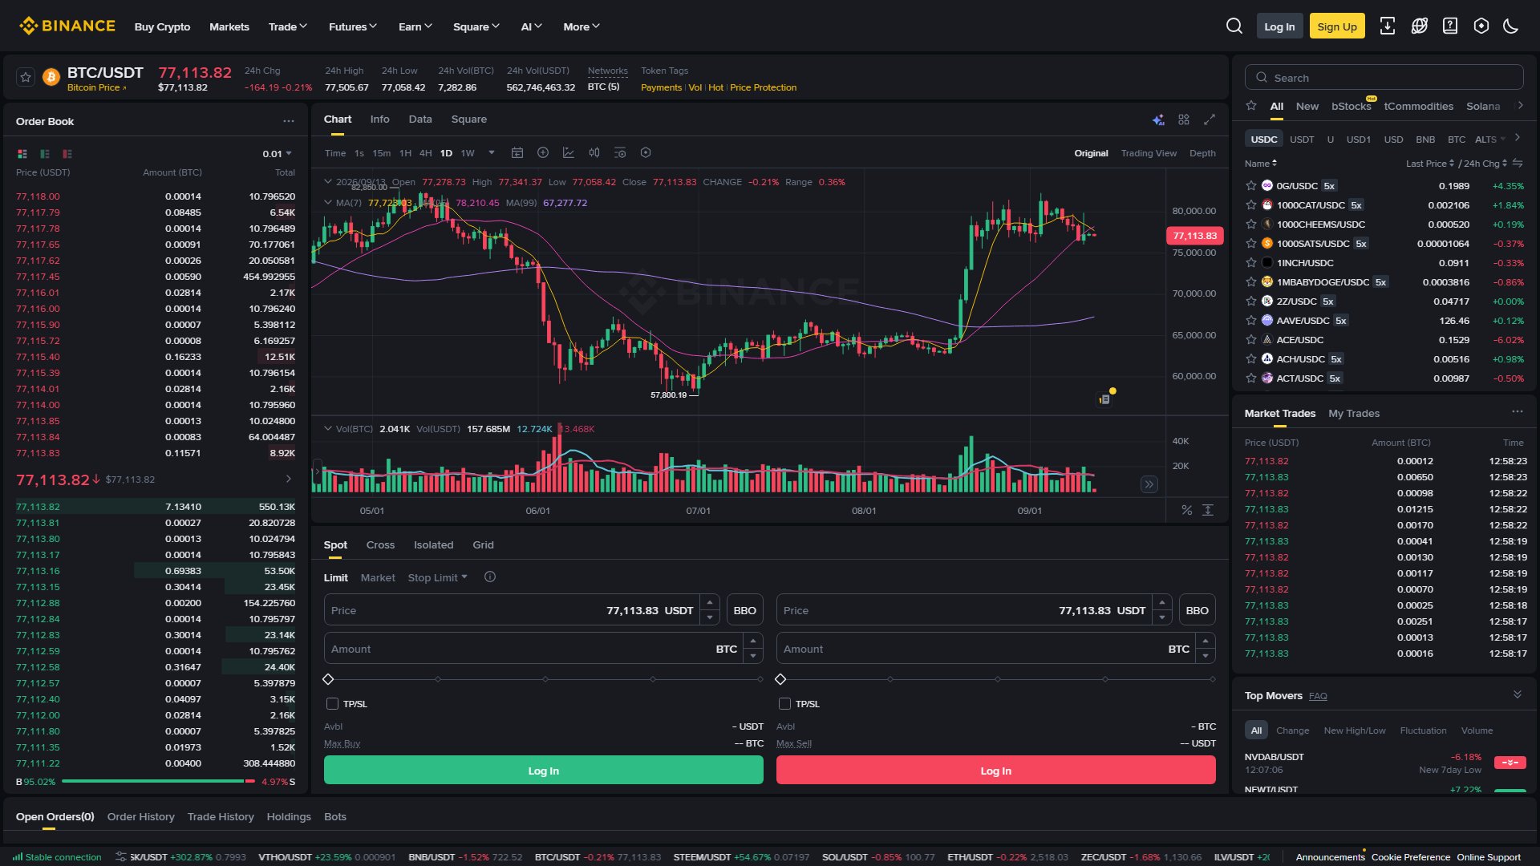Show sell orders only view icon

(67, 154)
